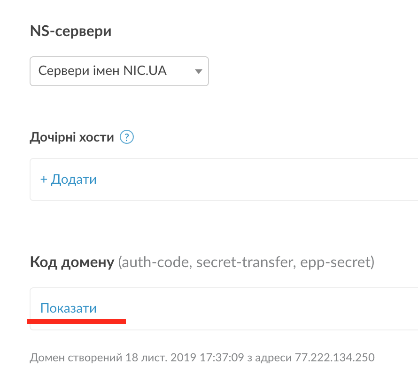Image resolution: width=418 pixels, height=389 pixels.
Task: Click the arrow of the NS-сервери dropdown
Action: [198, 72]
